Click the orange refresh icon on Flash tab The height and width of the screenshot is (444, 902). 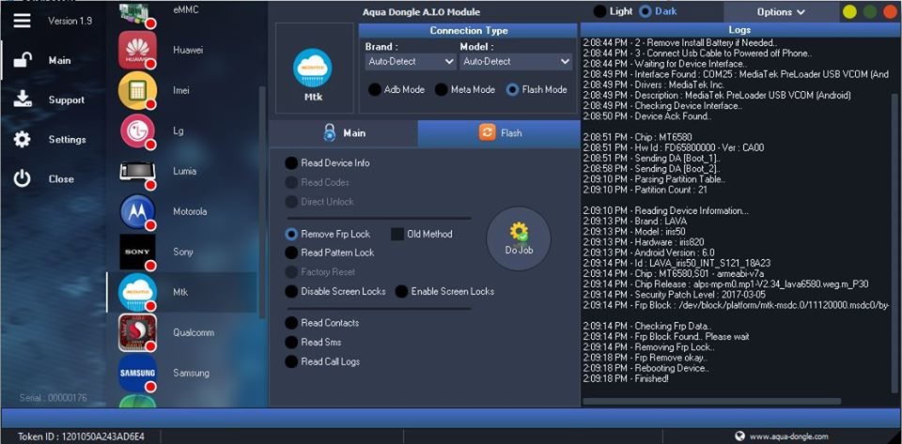pos(487,132)
